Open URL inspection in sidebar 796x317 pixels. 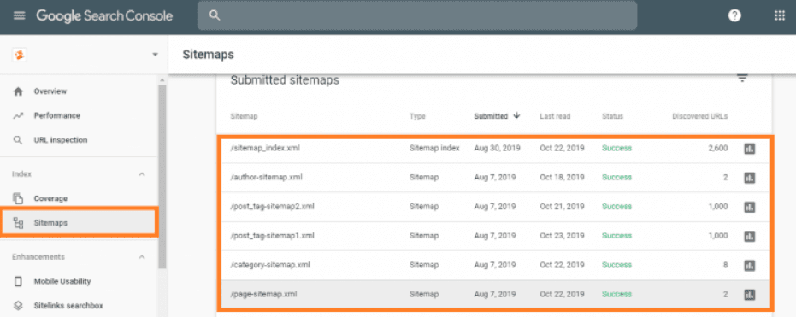click(x=80, y=140)
